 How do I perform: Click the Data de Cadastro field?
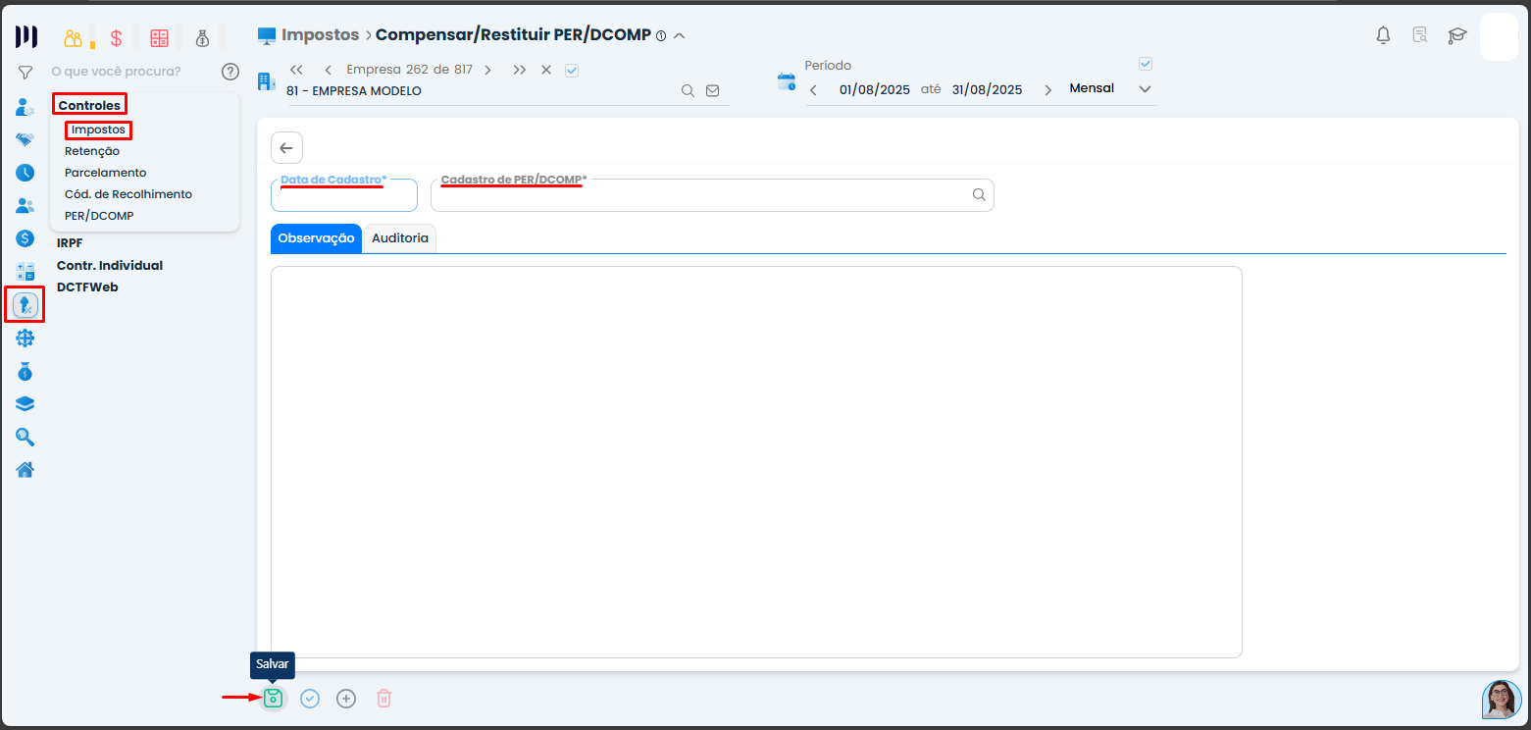[344, 195]
